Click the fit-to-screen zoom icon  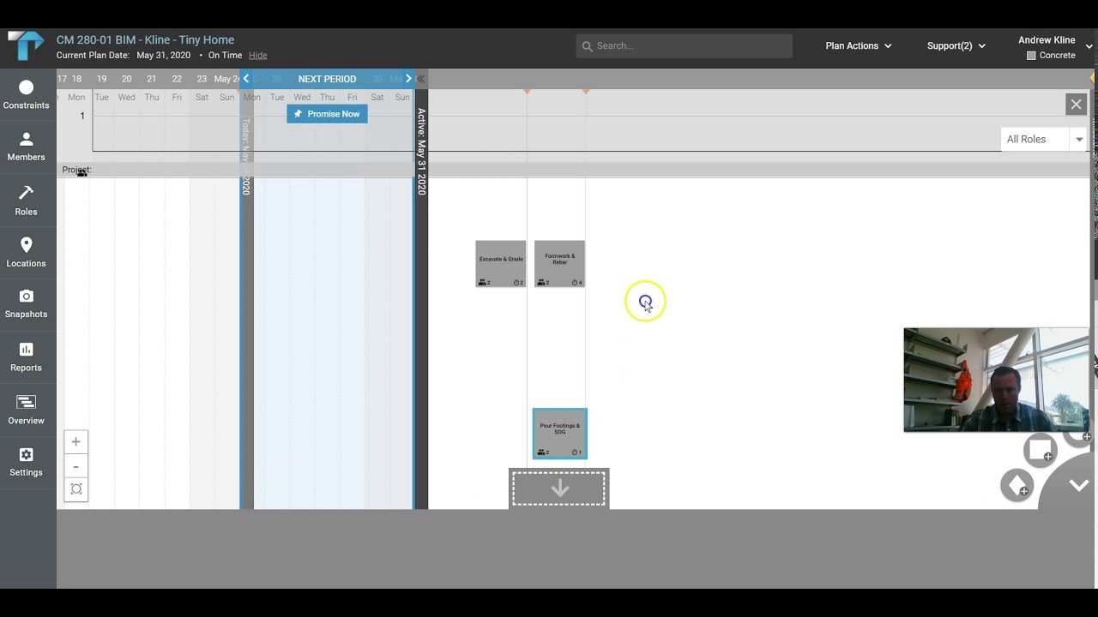75,489
